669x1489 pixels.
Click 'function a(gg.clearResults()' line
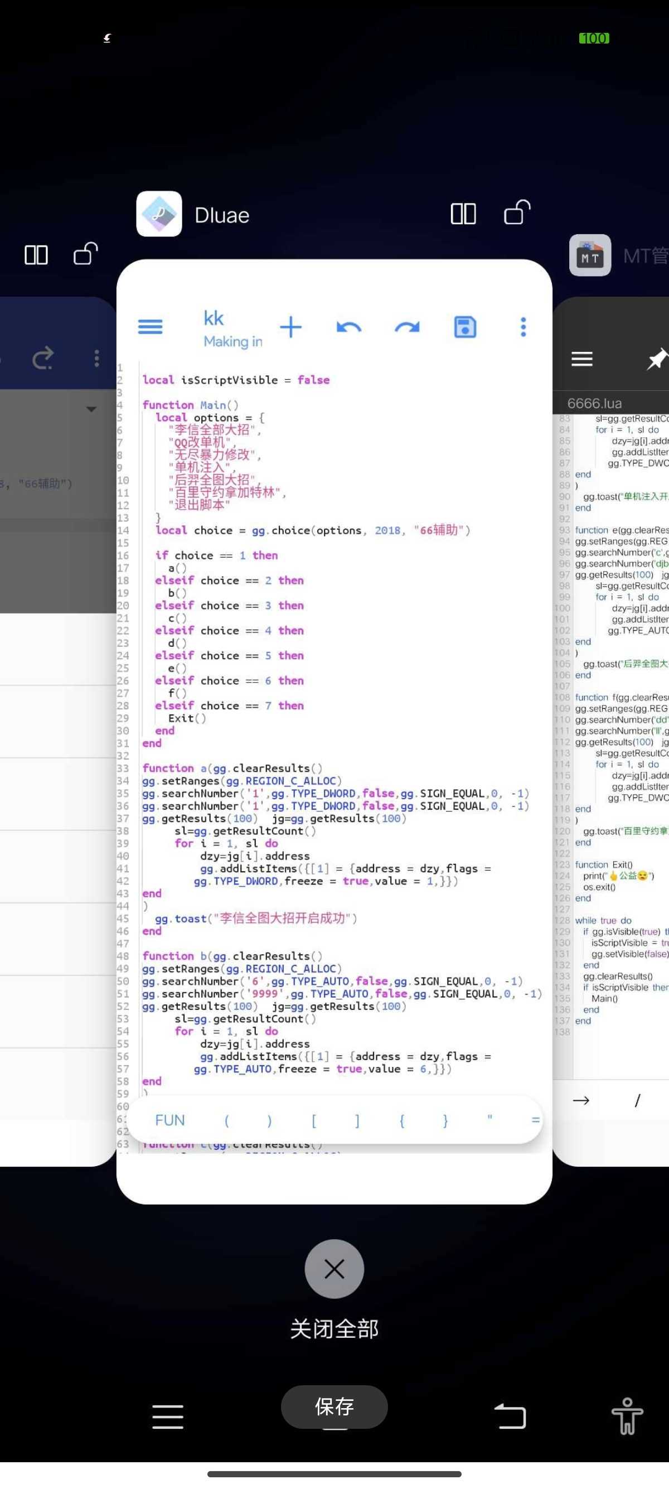pos(232,768)
